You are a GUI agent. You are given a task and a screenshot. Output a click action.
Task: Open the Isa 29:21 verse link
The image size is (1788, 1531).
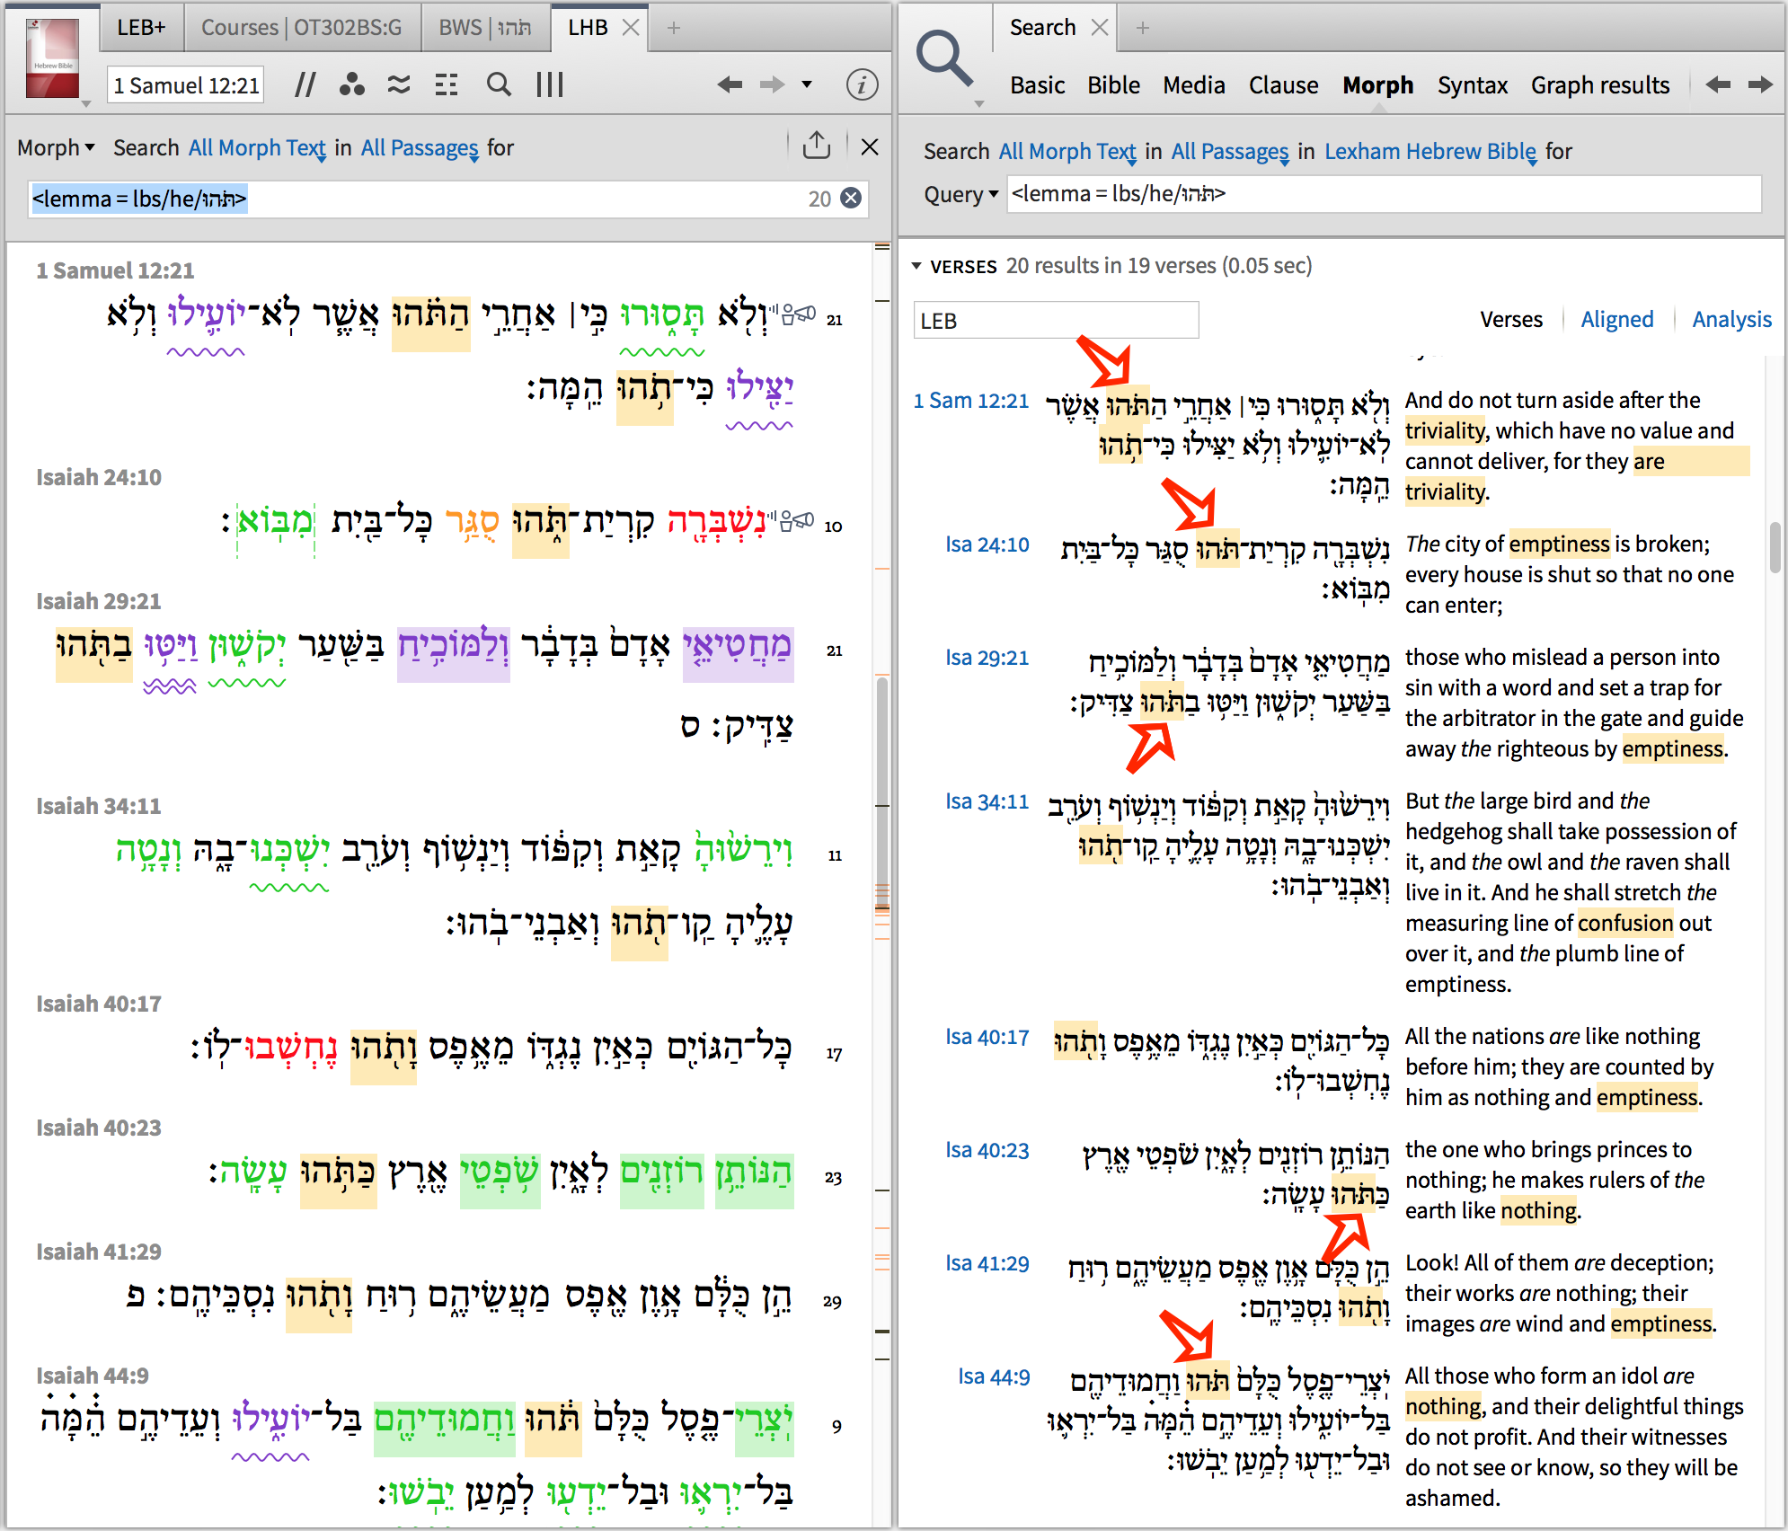pyautogui.click(x=987, y=658)
